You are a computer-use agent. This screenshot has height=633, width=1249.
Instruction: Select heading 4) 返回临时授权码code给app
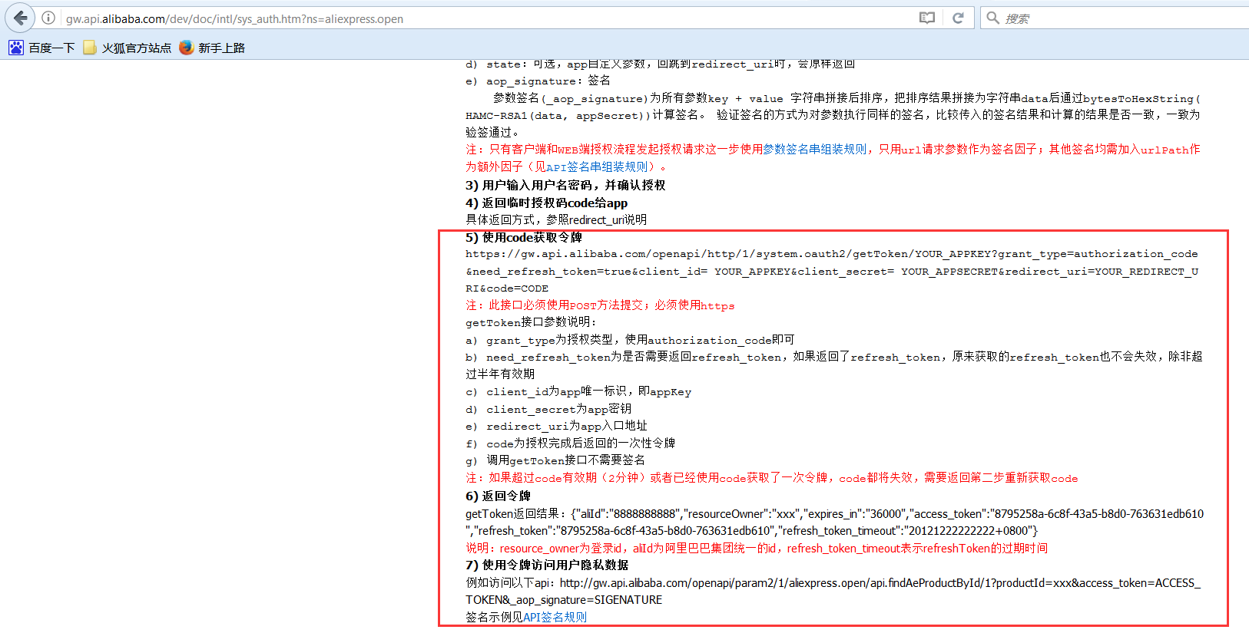tap(546, 203)
